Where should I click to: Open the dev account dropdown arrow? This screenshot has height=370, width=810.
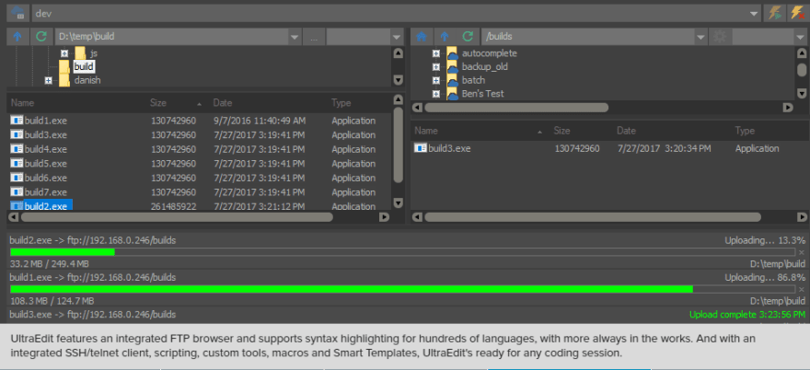point(754,14)
